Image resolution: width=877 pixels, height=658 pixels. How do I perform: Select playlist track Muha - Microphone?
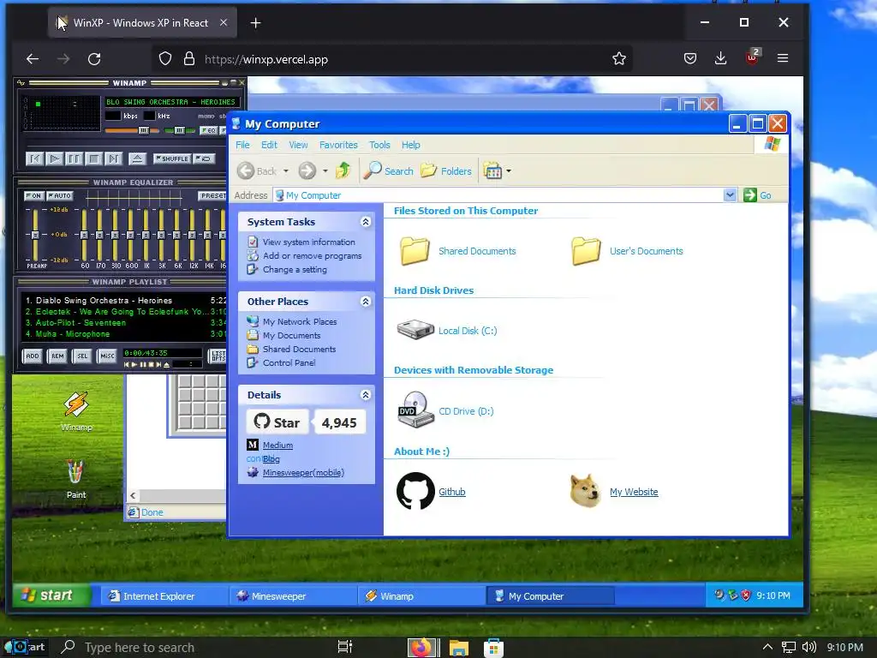[x=126, y=334]
